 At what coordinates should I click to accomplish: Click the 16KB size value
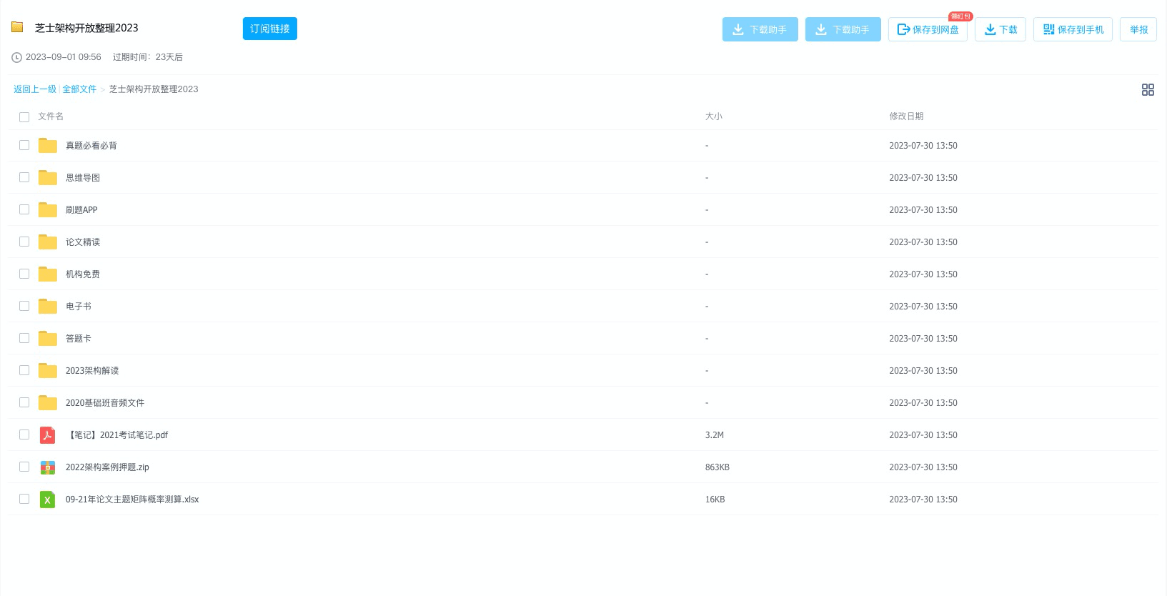(715, 500)
